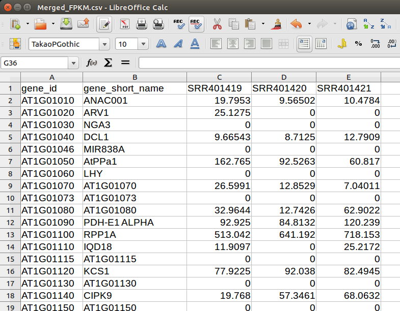Screen dimensions: 400x311
Task: Click the New spreadsheet icon
Action: click(15, 24)
